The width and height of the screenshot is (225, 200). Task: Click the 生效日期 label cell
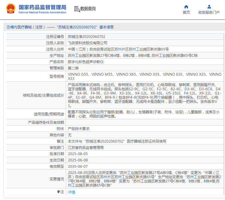[36, 160]
